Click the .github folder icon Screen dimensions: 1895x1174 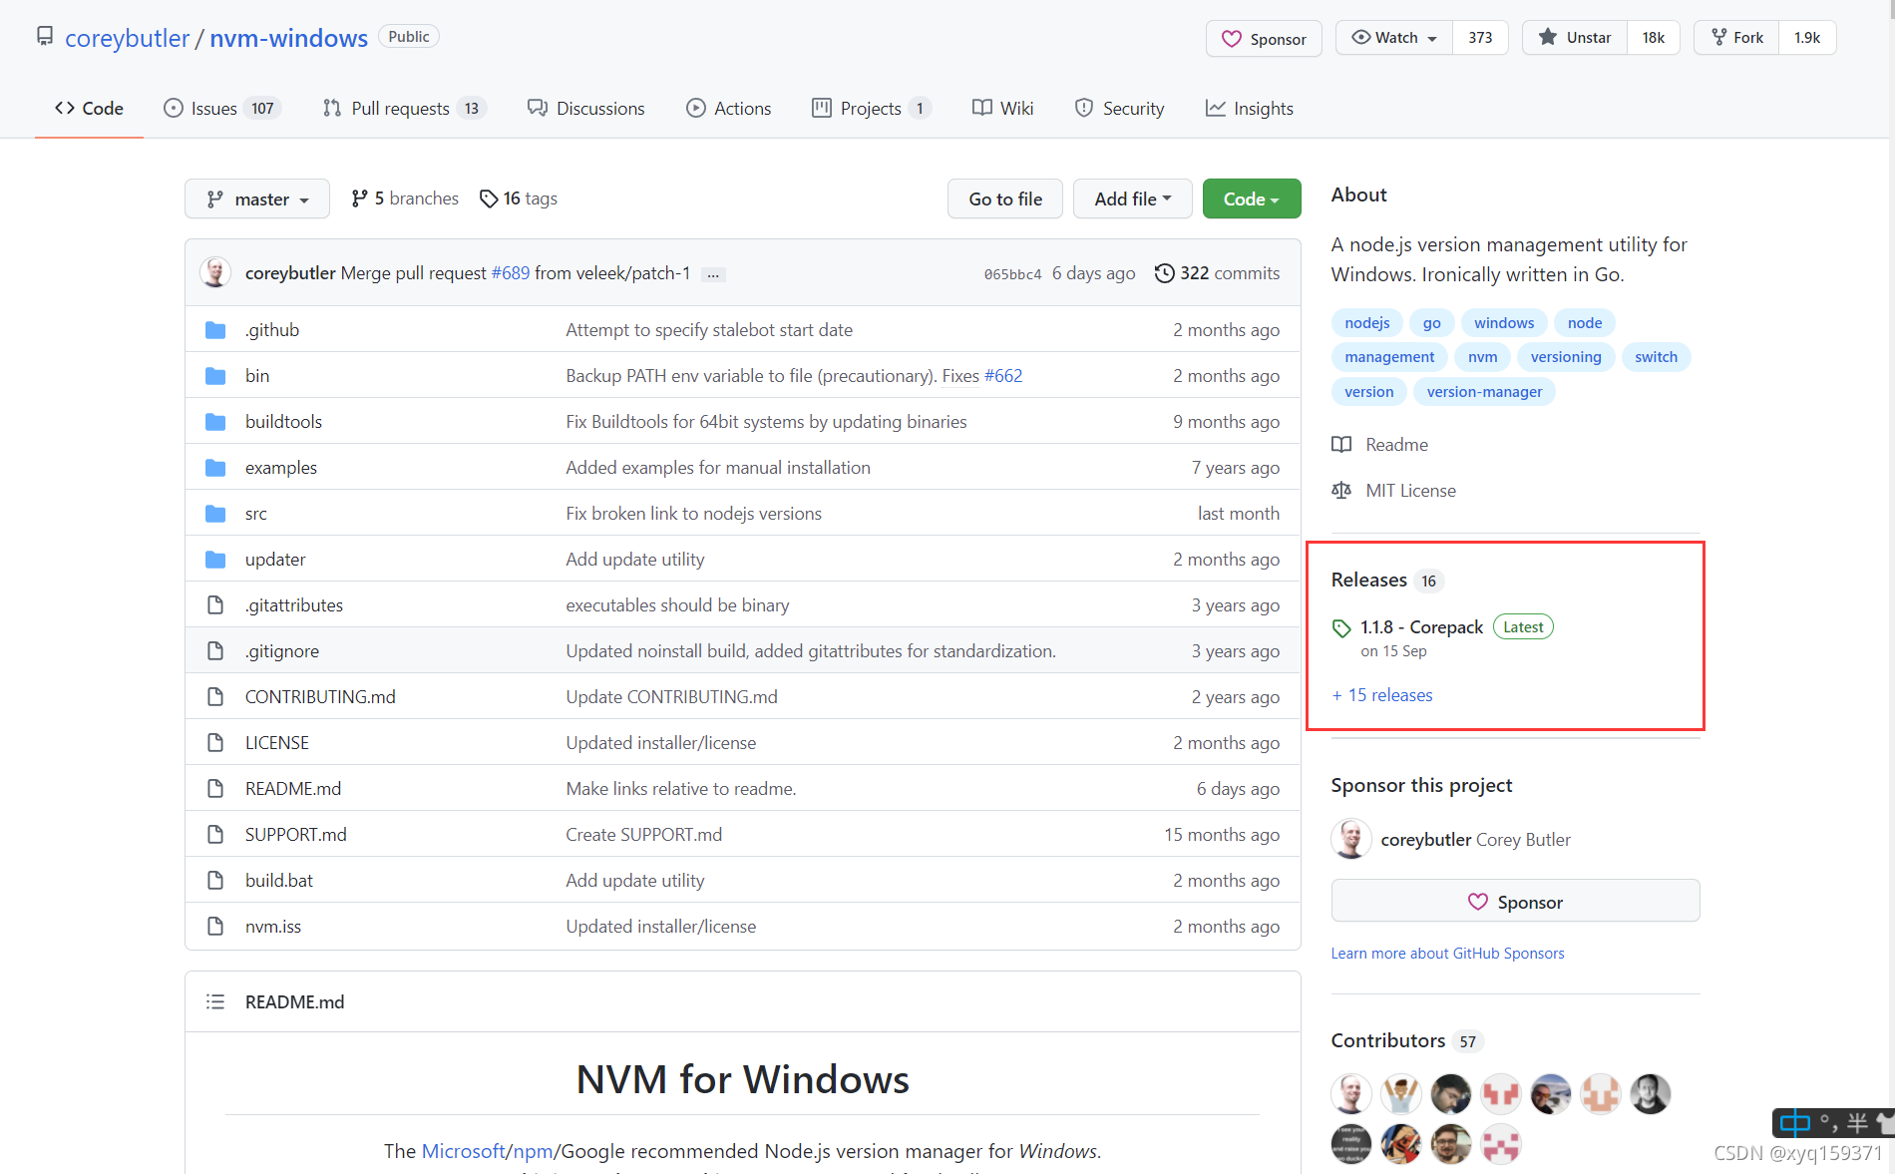215,330
